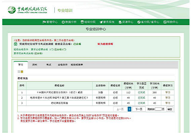This screenshot has width=191, height=133.
Task: Switch to grid view icon above course list
Action: [x=19, y=72]
